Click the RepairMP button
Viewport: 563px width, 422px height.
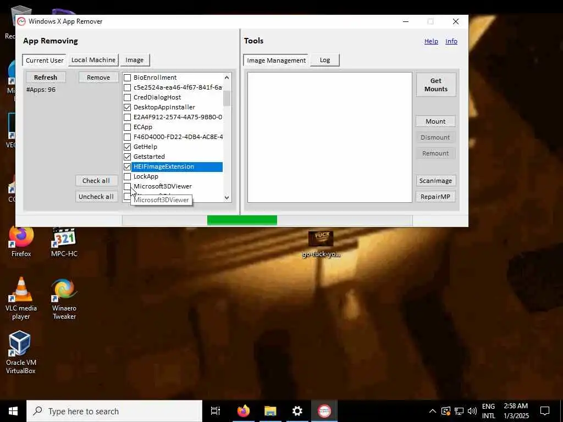coord(435,197)
